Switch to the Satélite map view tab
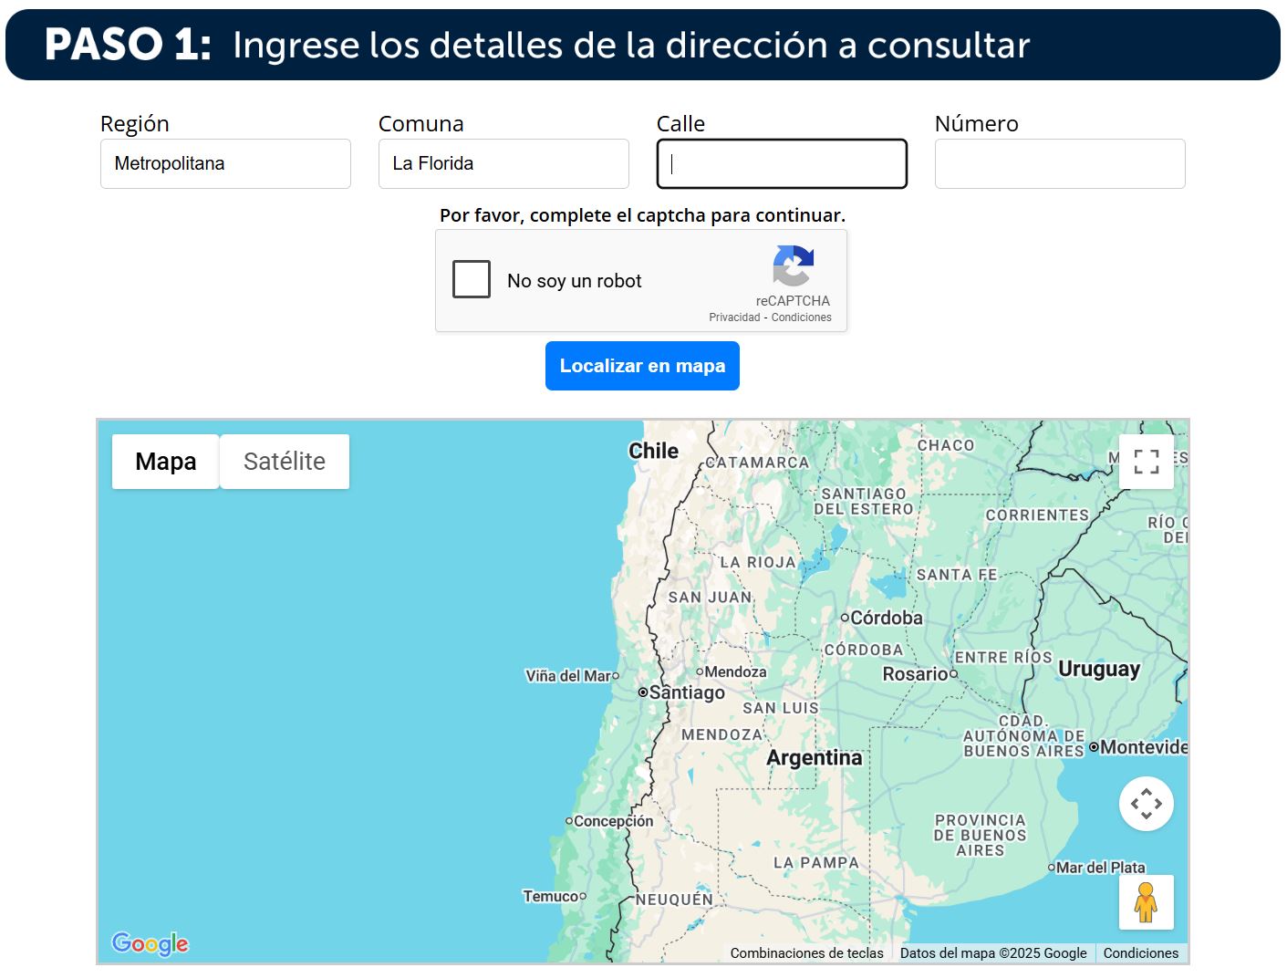Image resolution: width=1287 pixels, height=978 pixels. click(284, 461)
